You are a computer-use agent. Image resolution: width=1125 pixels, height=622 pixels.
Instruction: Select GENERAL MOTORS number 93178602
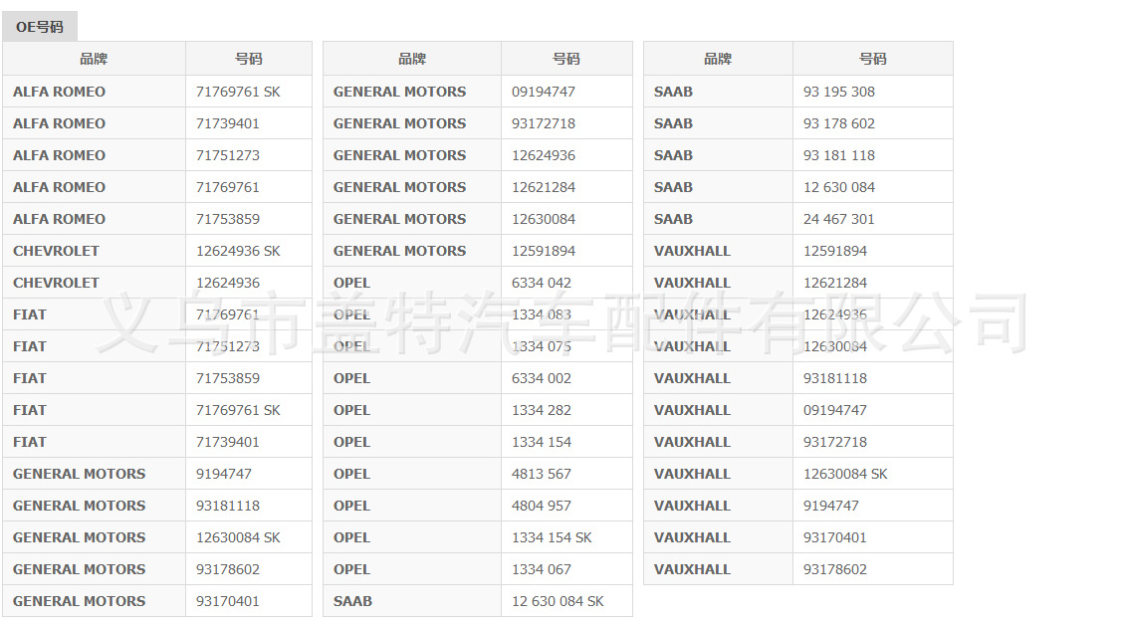tap(227, 569)
